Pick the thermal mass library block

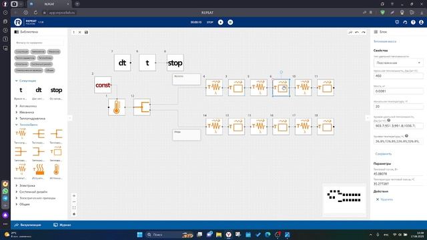click(x=56, y=151)
